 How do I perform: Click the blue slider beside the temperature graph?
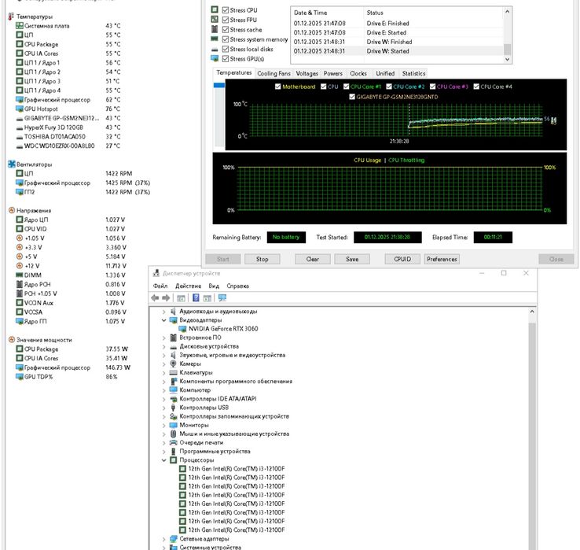[x=219, y=85]
